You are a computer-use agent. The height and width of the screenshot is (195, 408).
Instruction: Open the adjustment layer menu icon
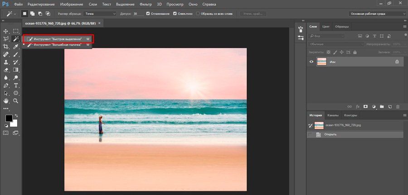[374, 107]
